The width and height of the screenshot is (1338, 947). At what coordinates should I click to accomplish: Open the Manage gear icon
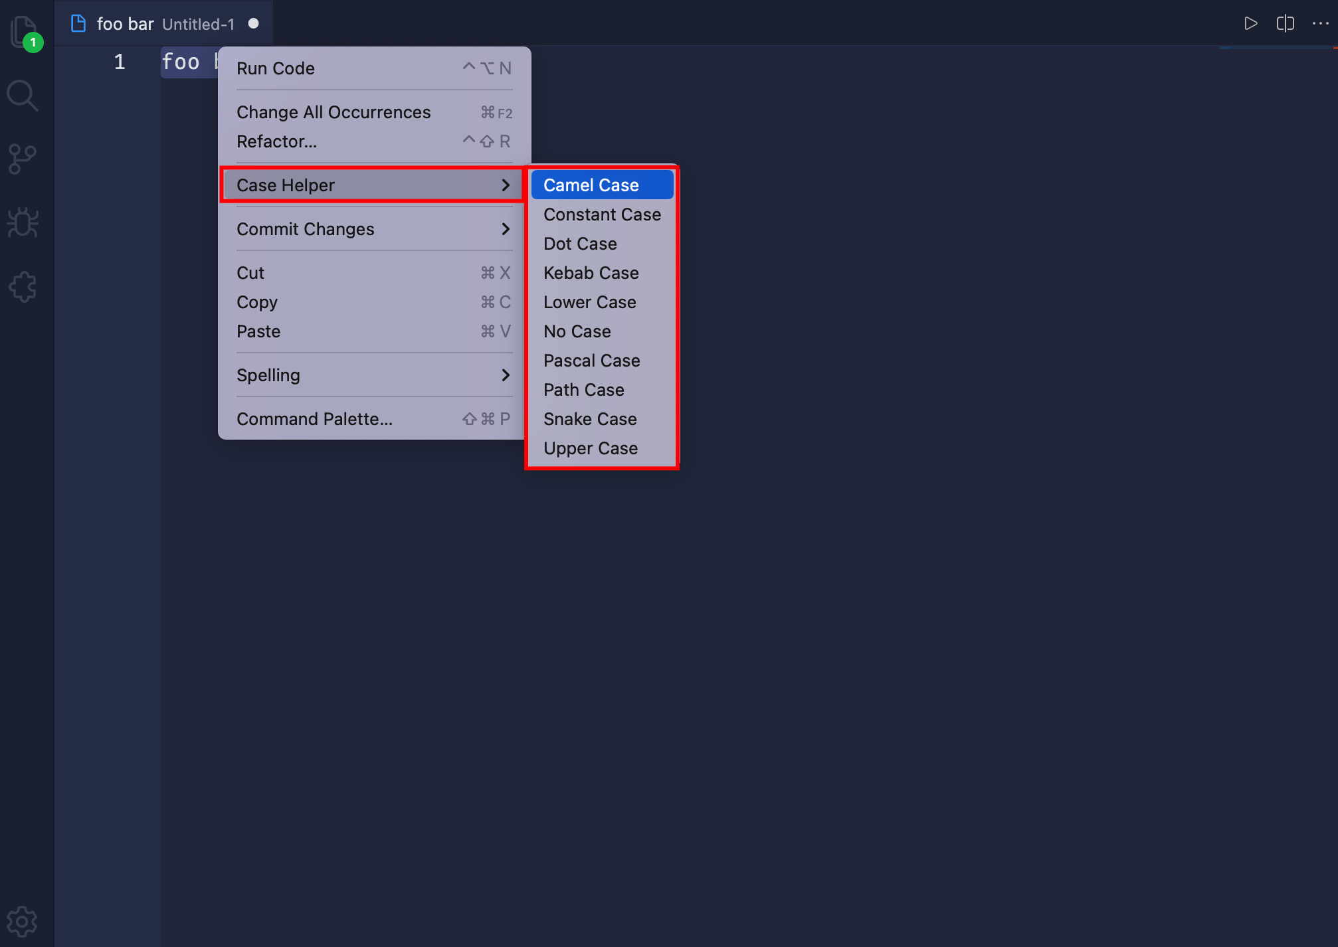pyautogui.click(x=23, y=921)
